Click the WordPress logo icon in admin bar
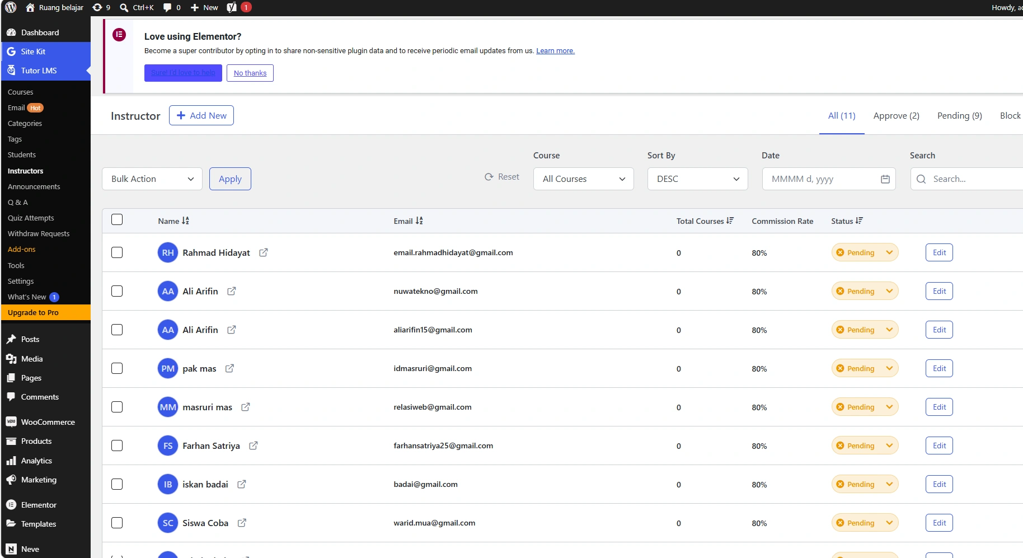 point(10,7)
